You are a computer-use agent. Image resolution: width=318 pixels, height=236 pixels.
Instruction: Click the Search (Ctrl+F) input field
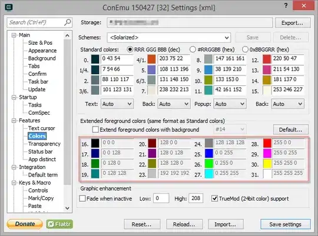(39, 22)
